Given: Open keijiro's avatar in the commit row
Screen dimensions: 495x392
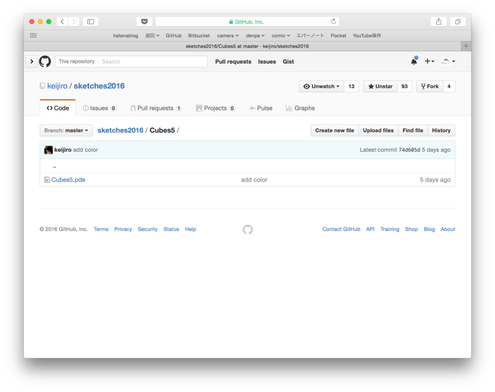Looking at the screenshot, I should (48, 150).
